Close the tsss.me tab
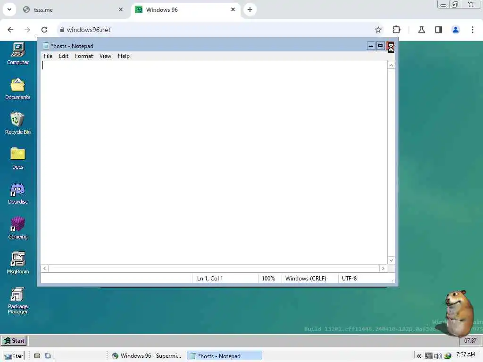The image size is (483, 362). pyautogui.click(x=121, y=9)
